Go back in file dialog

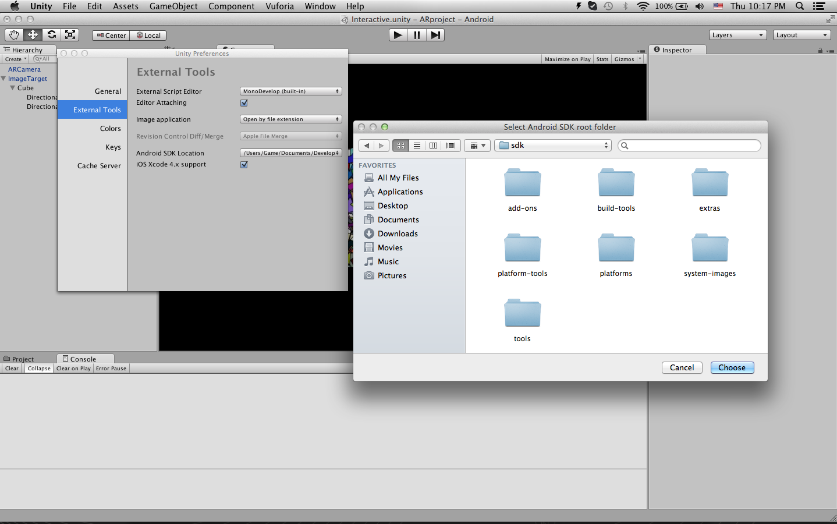pos(367,146)
